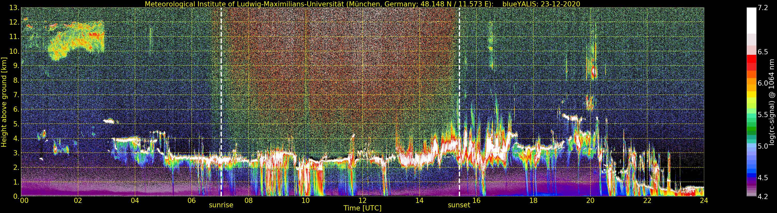
Task: Click the '5.' tick on the height axis
Action: click(16, 124)
